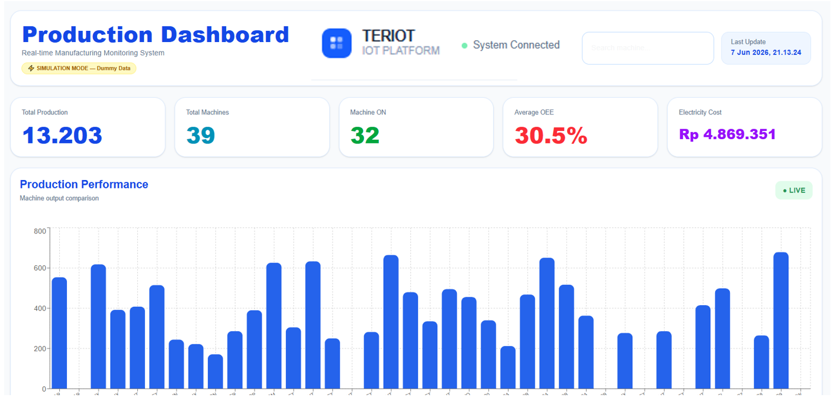Click the shortest bar in the production chart

click(215, 371)
